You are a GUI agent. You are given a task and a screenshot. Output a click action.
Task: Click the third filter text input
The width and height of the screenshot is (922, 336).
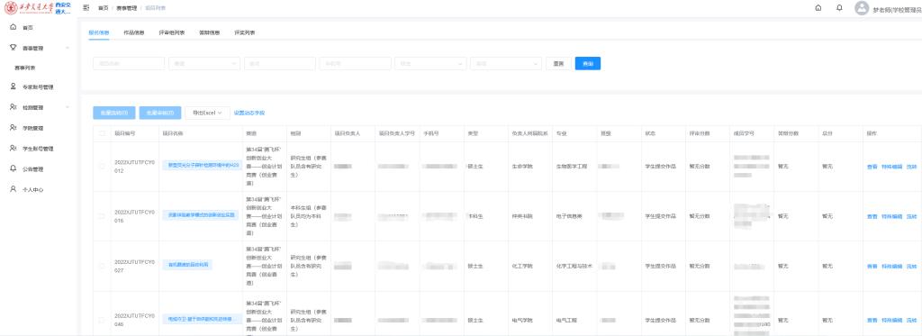(280, 64)
